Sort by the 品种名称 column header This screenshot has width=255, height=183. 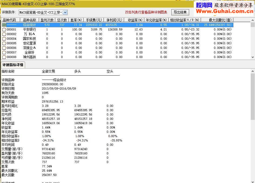point(29,20)
